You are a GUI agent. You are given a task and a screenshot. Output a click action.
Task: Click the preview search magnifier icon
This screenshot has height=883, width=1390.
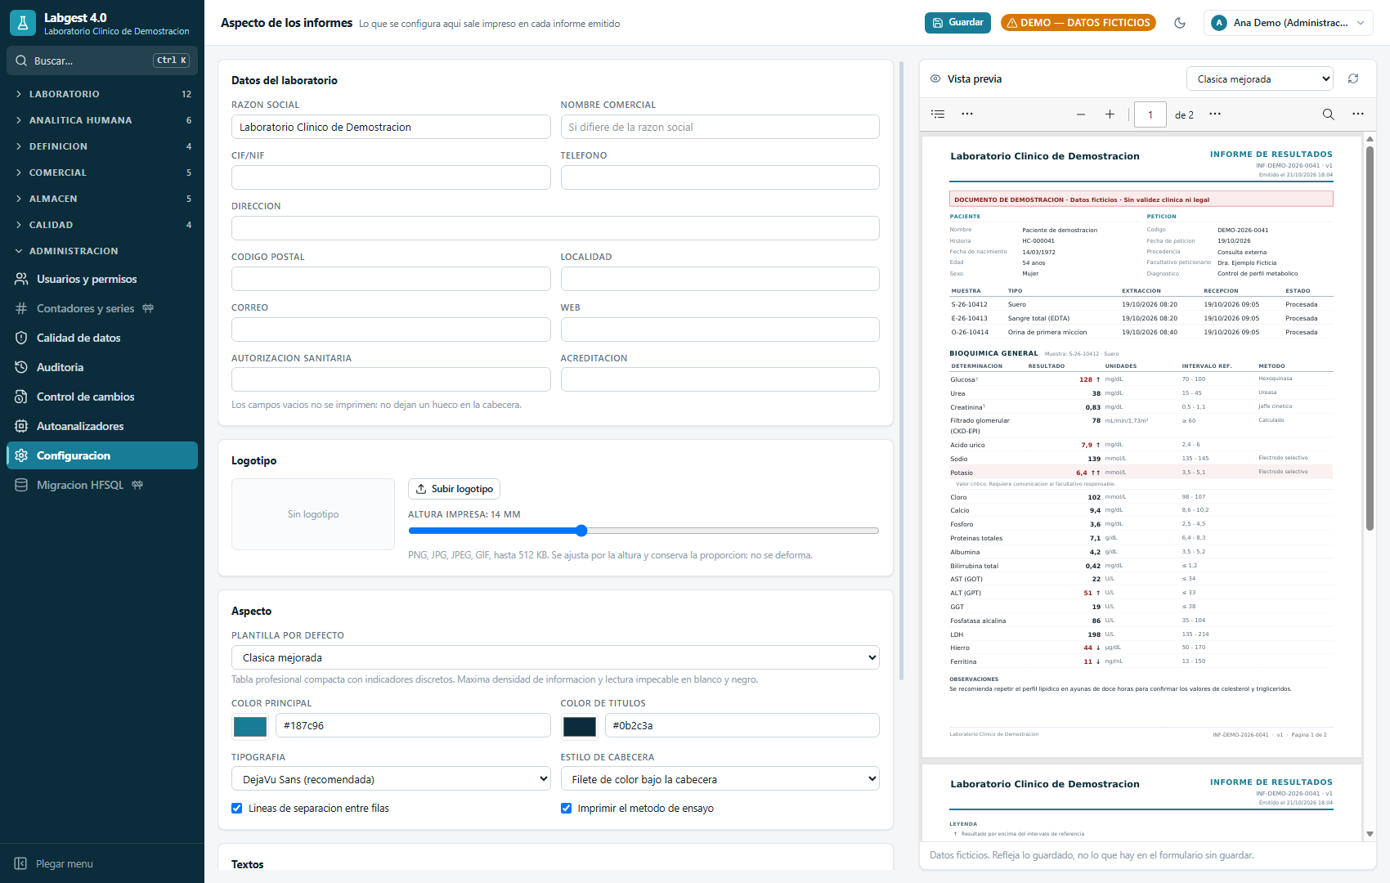click(x=1329, y=114)
